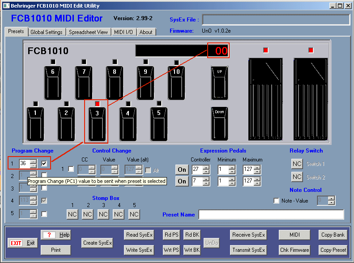This screenshot has height=263, width=354.
Task: Select footswitch pedal 3
Action: (x=97, y=124)
